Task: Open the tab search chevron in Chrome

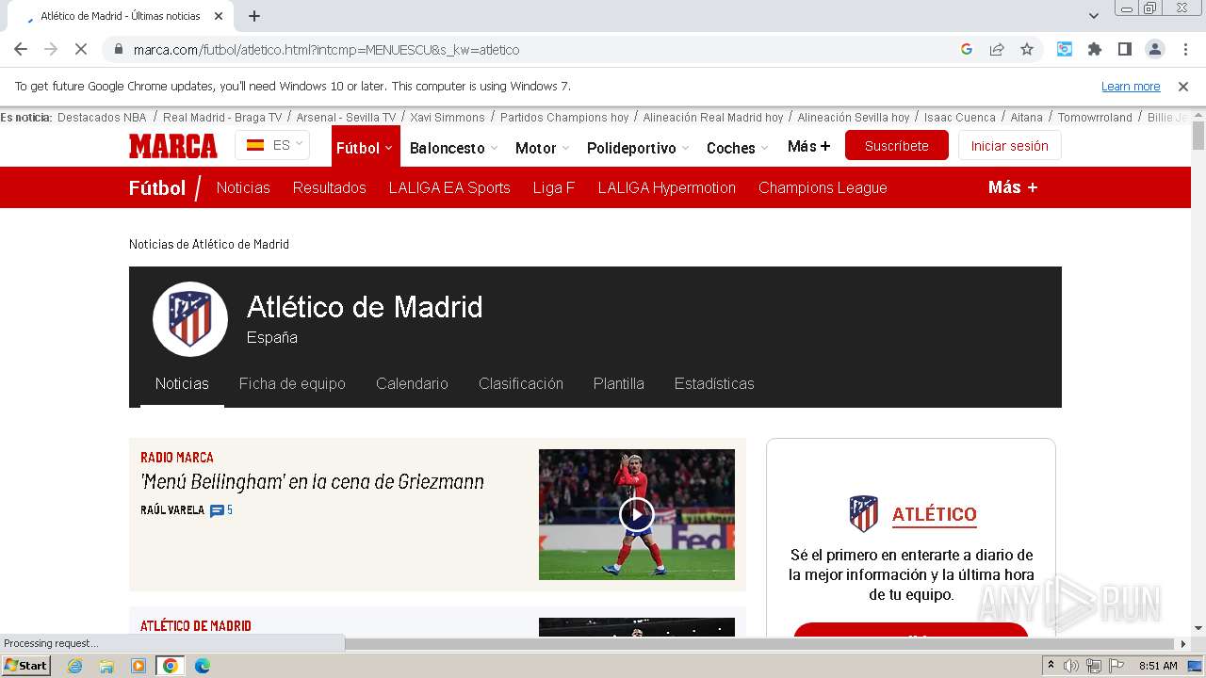Action: [x=1094, y=16]
